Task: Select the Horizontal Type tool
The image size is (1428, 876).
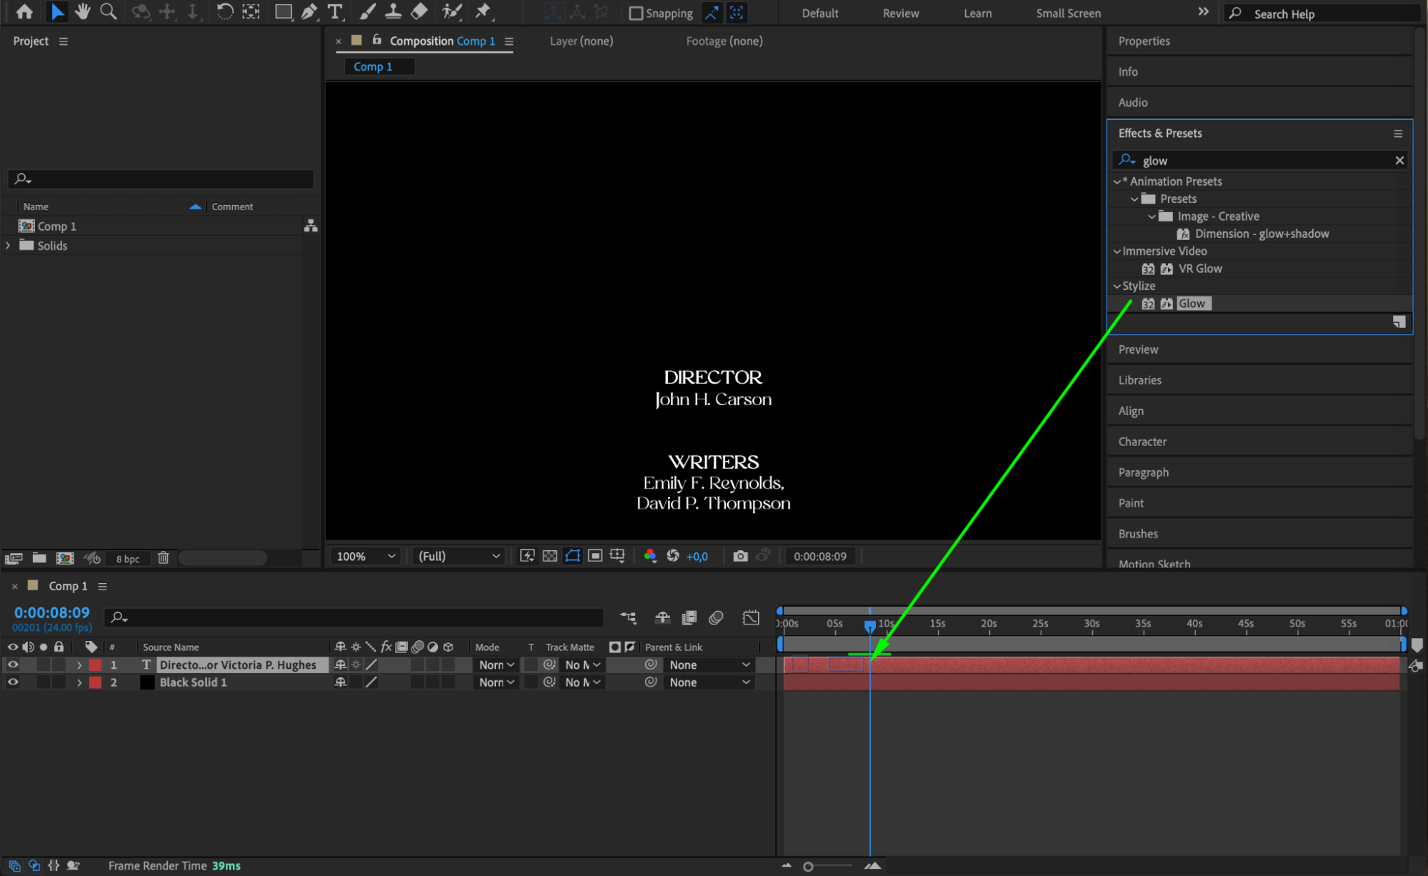Action: (334, 11)
